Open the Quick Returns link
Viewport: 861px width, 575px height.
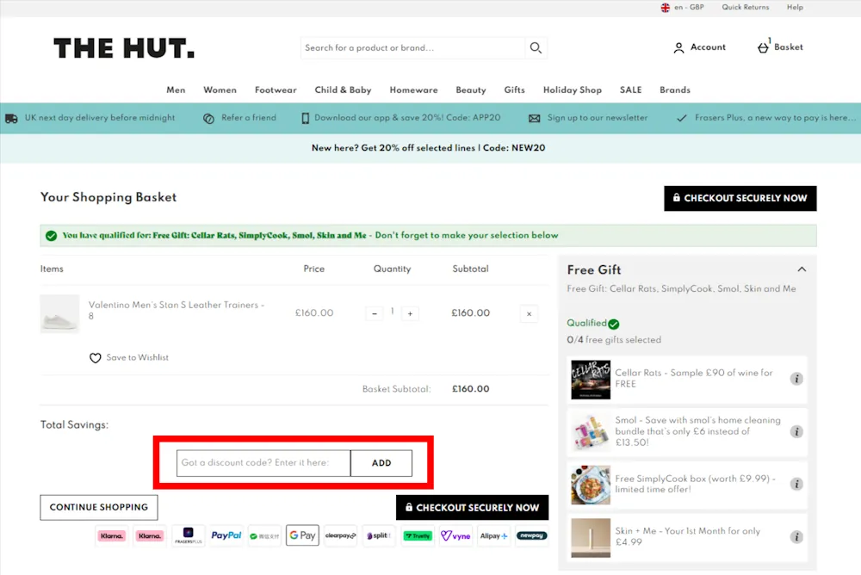click(x=745, y=8)
